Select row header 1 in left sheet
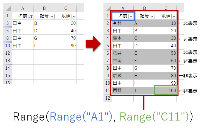 click(x=7, y=16)
